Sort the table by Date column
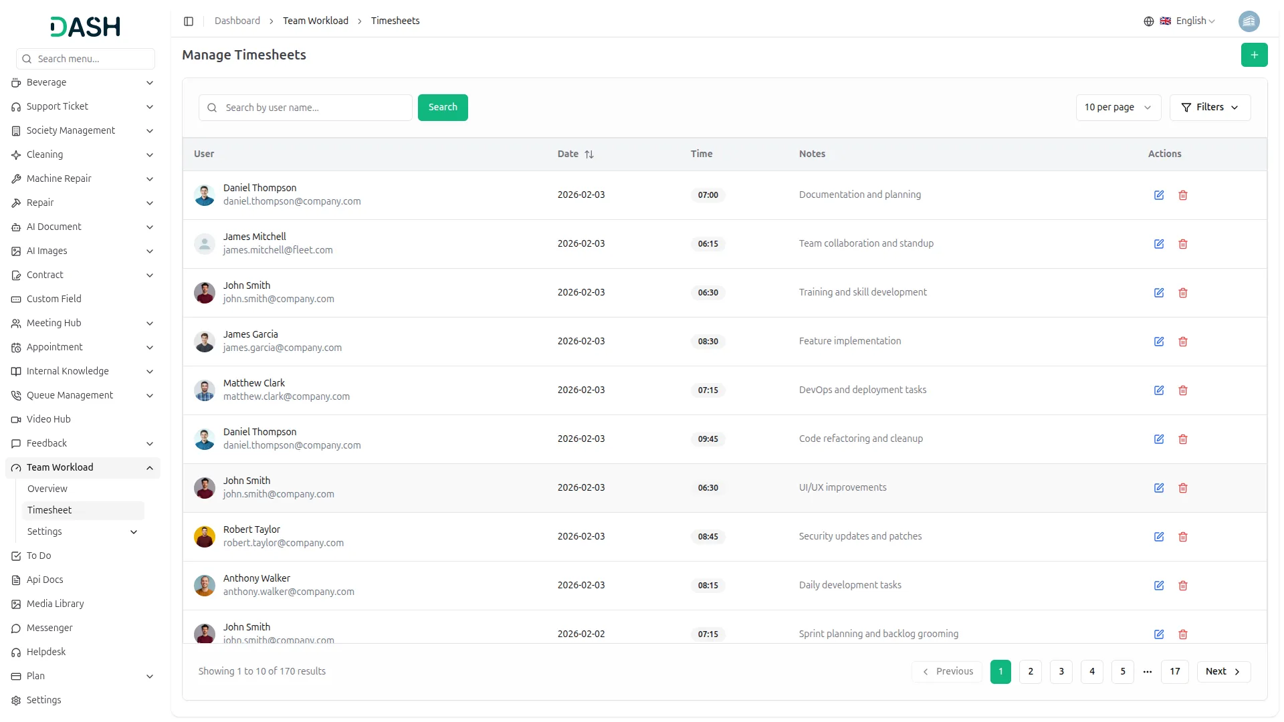Viewport: 1284px width, 722px height. [576, 154]
